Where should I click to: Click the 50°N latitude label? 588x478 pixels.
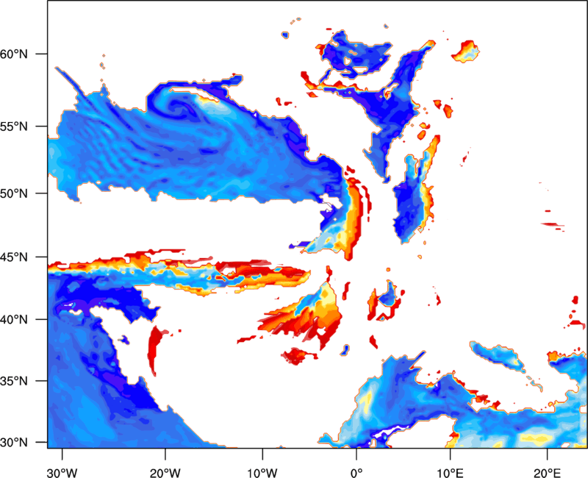[x=14, y=193]
